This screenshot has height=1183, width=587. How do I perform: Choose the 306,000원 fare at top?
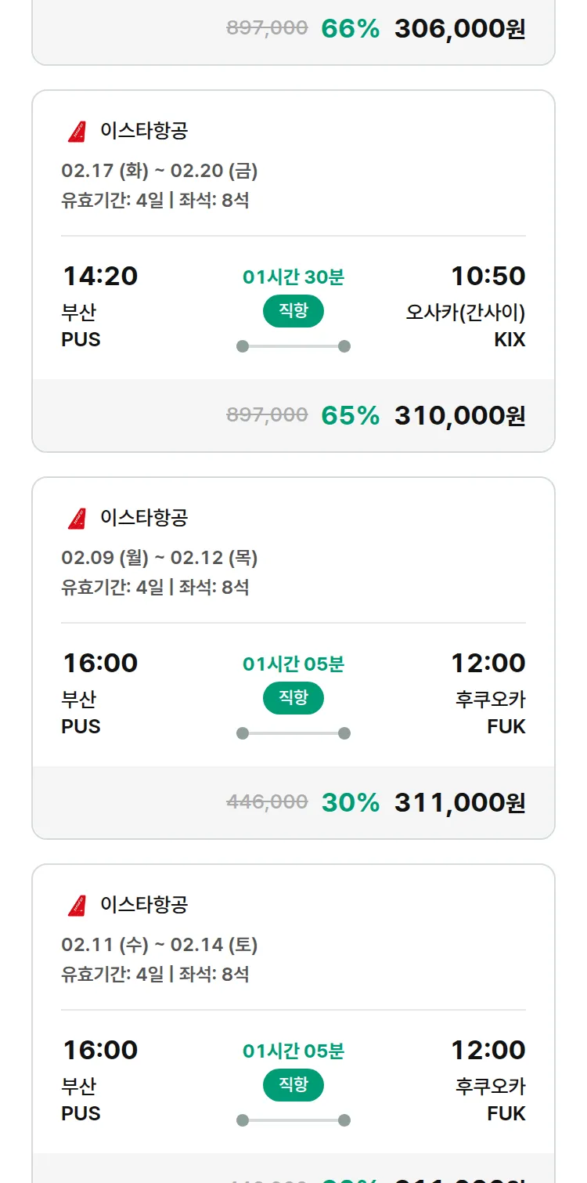pyautogui.click(x=459, y=29)
